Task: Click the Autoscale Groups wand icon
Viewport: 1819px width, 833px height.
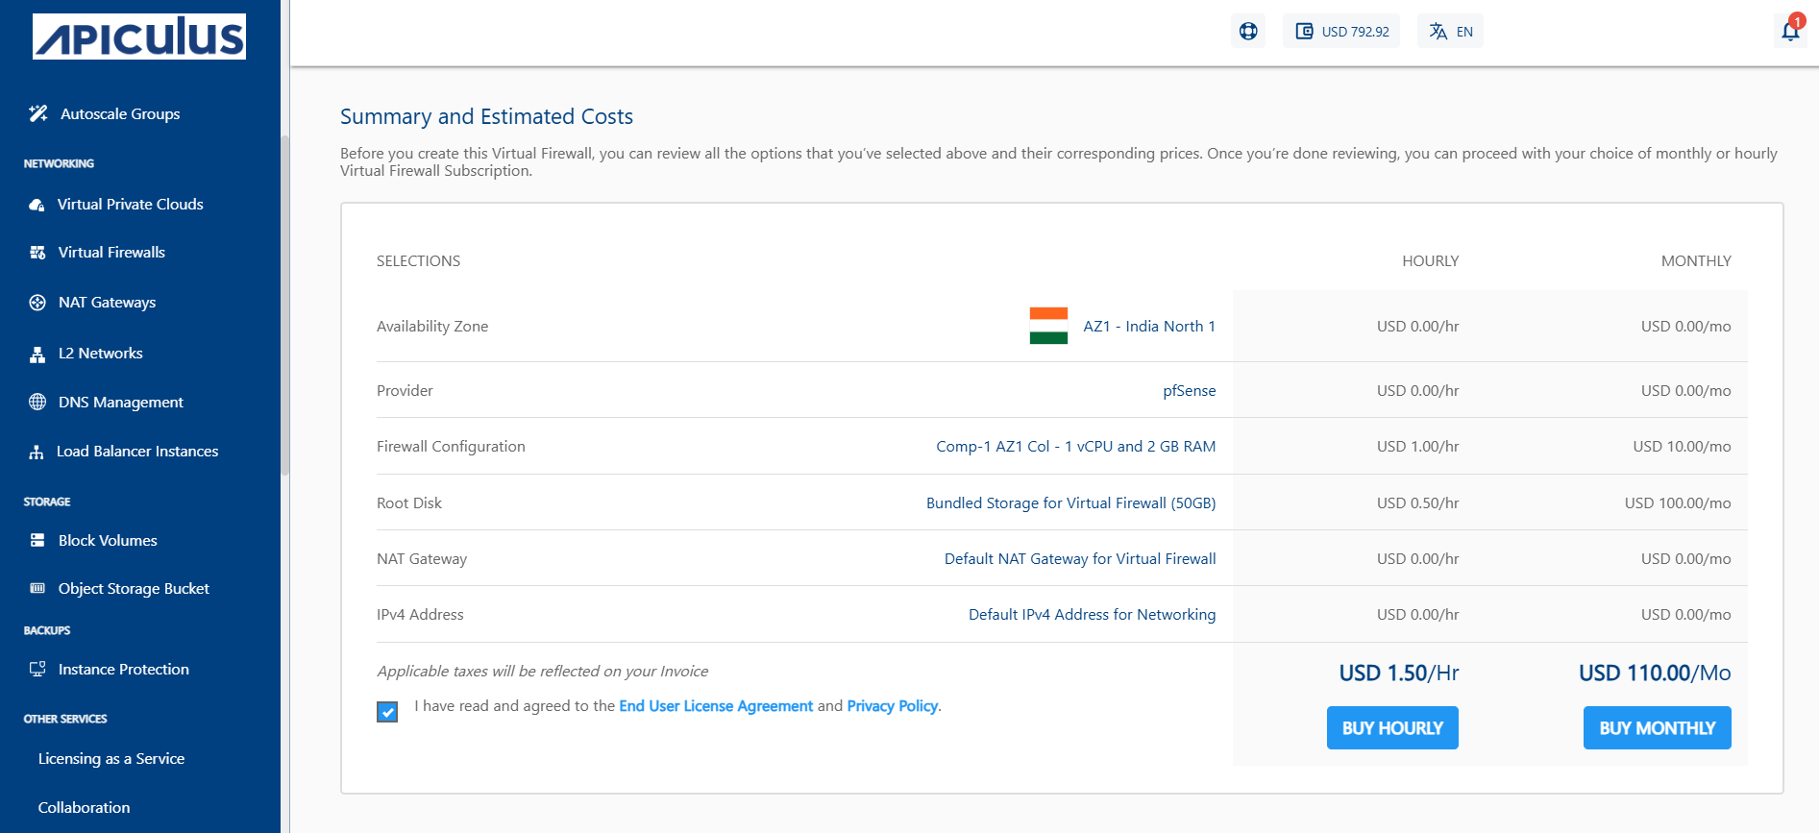Action: click(37, 113)
